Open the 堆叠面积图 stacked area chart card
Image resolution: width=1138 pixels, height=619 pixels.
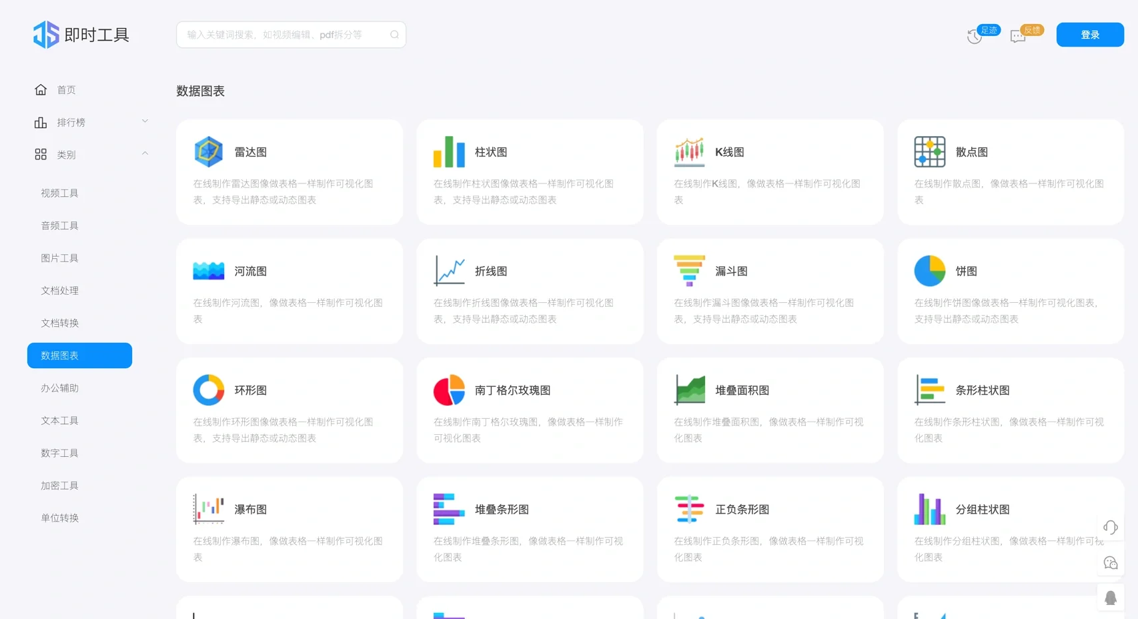coord(770,410)
